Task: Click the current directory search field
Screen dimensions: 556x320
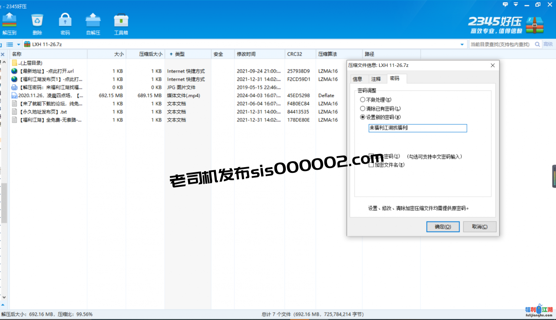Action: tap(500, 44)
